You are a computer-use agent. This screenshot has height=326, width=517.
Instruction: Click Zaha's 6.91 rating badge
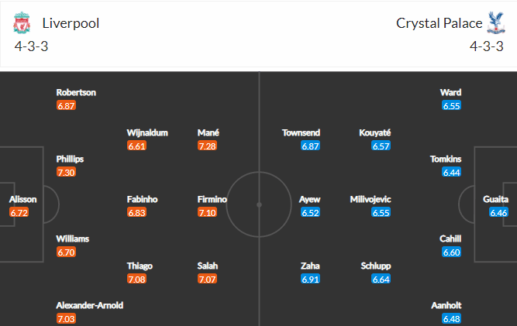pyautogui.click(x=310, y=280)
